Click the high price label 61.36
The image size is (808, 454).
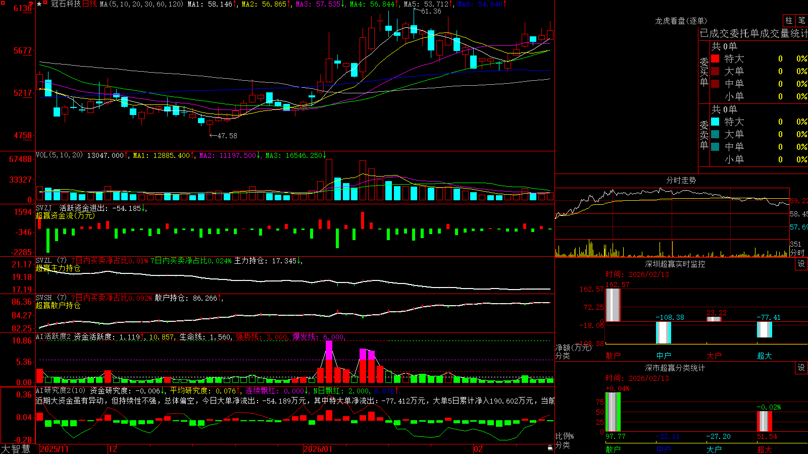click(431, 11)
